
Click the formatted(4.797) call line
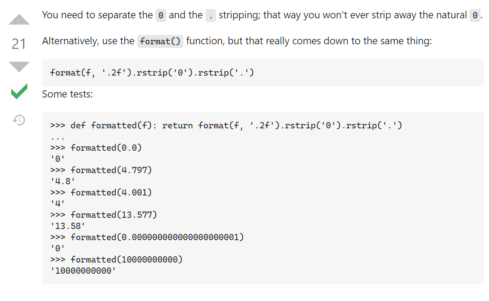(x=111, y=170)
